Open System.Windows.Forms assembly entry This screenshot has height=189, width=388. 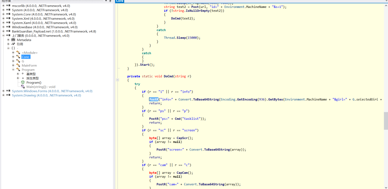(52, 91)
